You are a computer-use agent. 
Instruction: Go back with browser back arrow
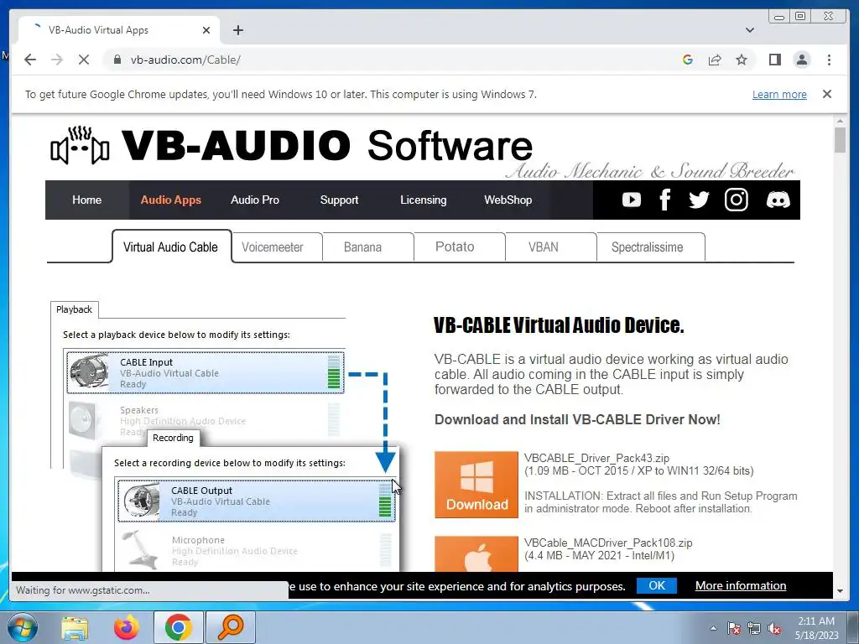point(30,60)
